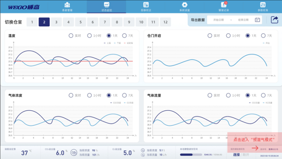Click the calendar icon in date range
Image resolution: width=282 pixels, height=159 pixels.
tap(257, 20)
